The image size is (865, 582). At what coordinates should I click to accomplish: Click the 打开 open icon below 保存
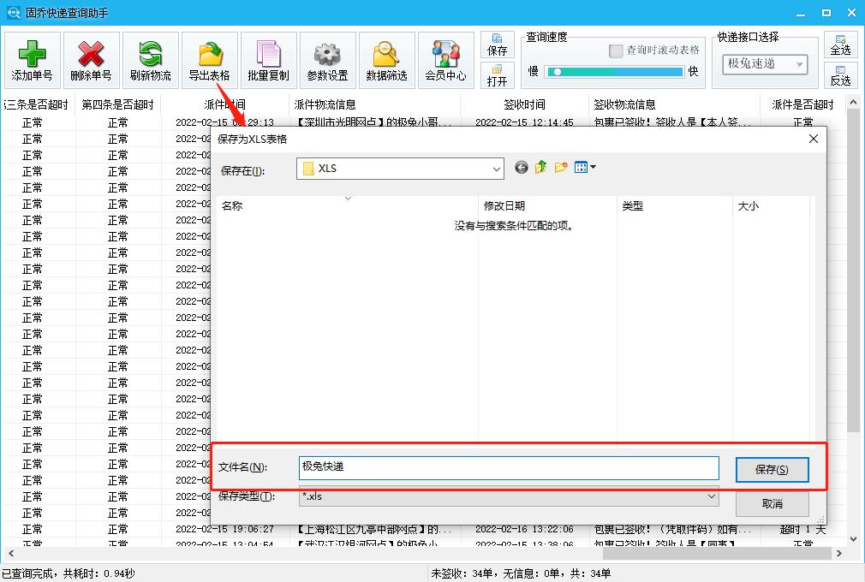tap(497, 76)
